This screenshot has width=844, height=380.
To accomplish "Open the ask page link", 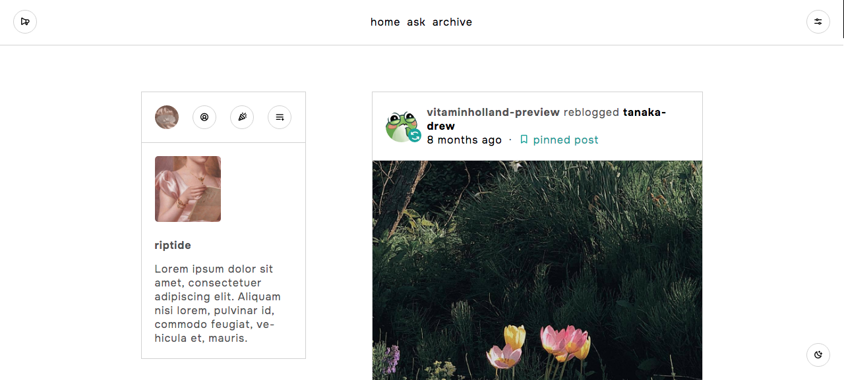I will click(x=416, y=22).
